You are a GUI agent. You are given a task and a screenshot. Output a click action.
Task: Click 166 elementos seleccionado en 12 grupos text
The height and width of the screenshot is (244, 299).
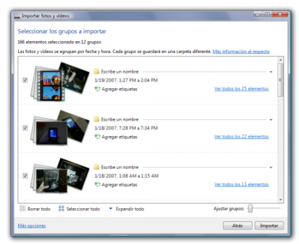[x=59, y=42]
